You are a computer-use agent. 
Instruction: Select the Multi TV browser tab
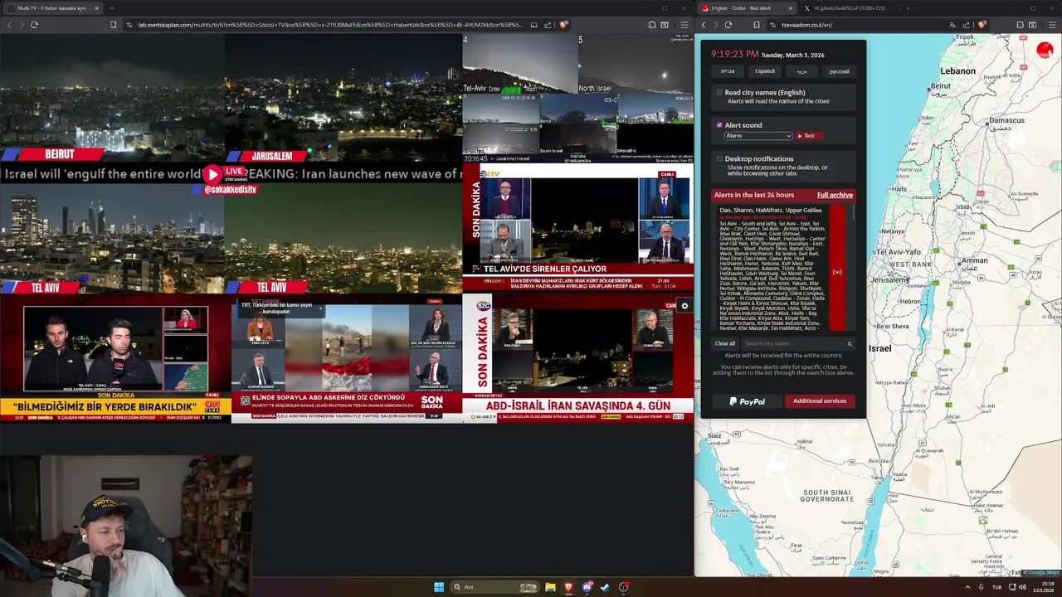[x=52, y=8]
